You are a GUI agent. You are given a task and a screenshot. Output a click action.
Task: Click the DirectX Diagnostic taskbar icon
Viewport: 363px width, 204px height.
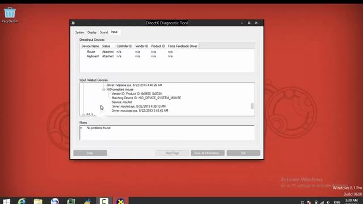pos(120,201)
